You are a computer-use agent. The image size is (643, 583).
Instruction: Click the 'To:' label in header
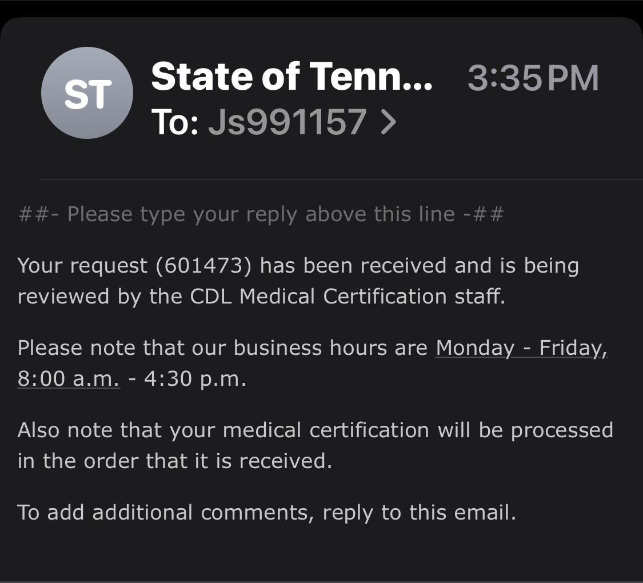175,122
